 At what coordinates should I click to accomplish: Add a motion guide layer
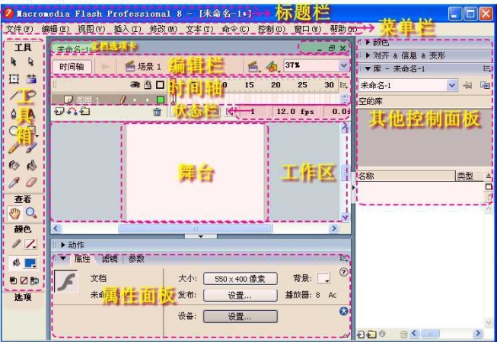[x=72, y=112]
